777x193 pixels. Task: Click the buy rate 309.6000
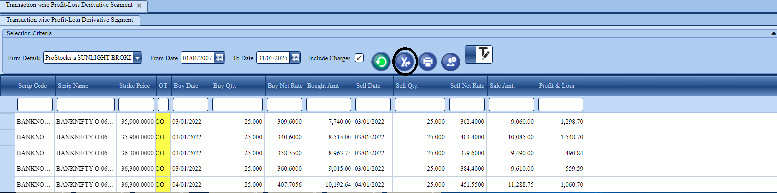pyautogui.click(x=289, y=122)
